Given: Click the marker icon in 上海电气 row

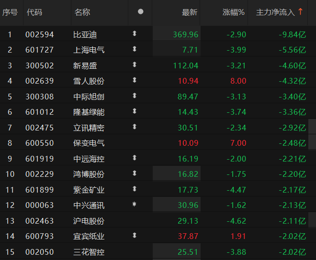Looking at the screenshot, I should tap(135, 49).
